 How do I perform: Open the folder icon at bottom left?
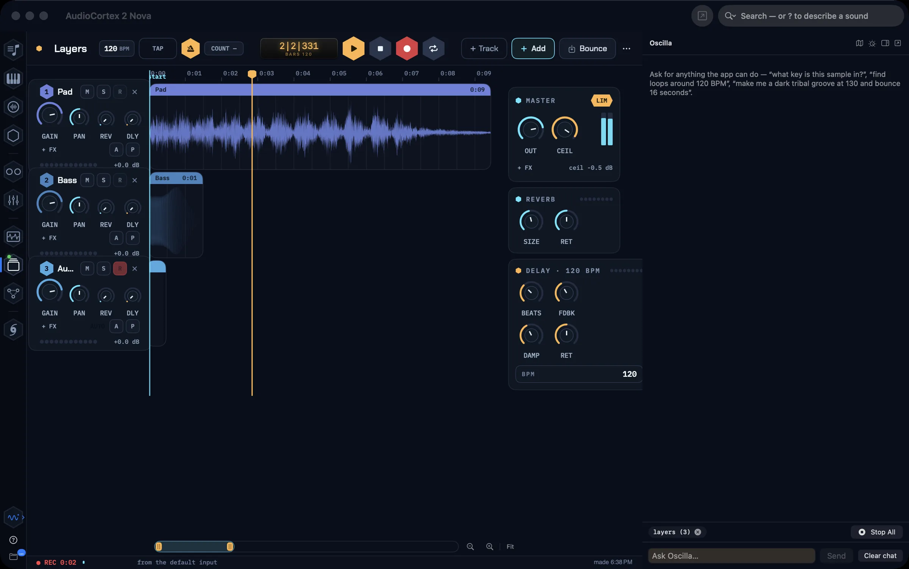click(13, 557)
